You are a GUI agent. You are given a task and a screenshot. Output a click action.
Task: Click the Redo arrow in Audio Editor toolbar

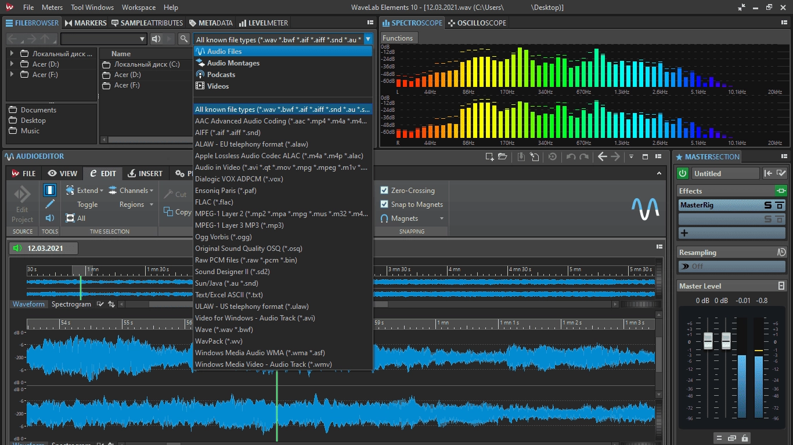pos(583,156)
